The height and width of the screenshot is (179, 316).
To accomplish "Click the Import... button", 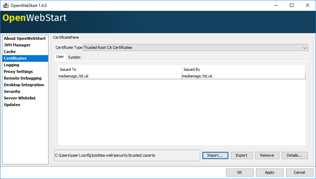I will click(215, 155).
